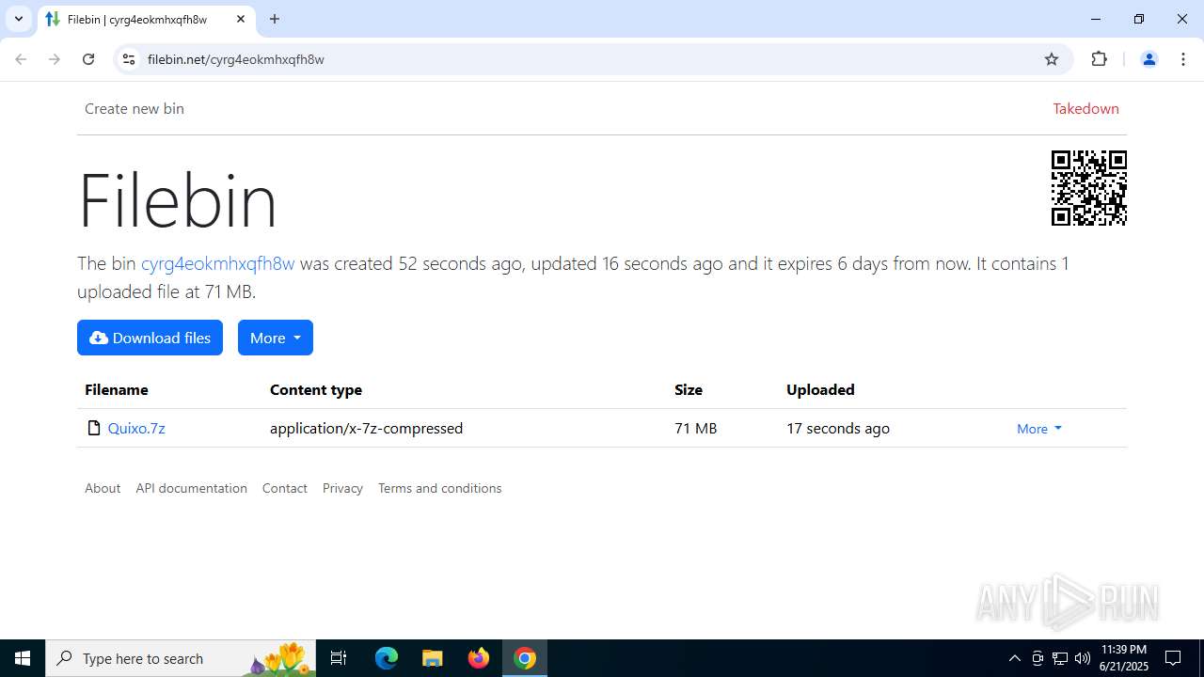The image size is (1204, 677).
Task: Open the Chrome profile icon
Action: 1149,59
